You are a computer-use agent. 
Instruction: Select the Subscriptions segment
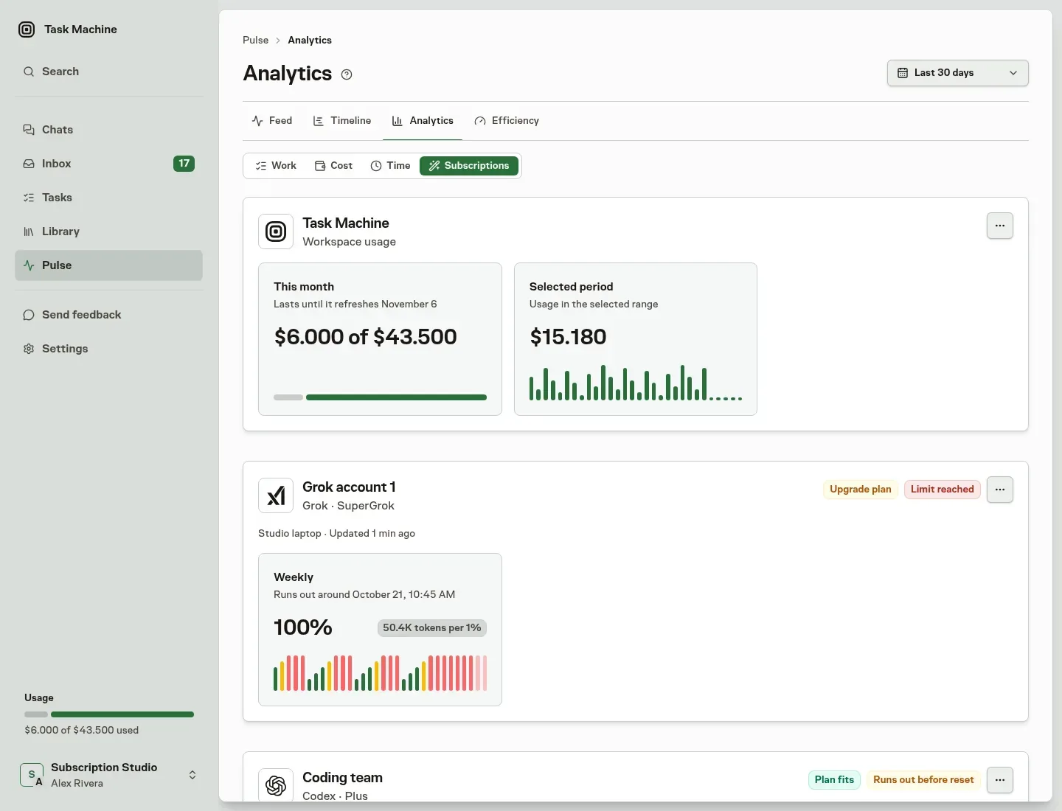469,166
